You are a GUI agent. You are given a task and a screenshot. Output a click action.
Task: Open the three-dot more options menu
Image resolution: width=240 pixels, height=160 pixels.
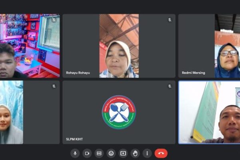[147, 153]
